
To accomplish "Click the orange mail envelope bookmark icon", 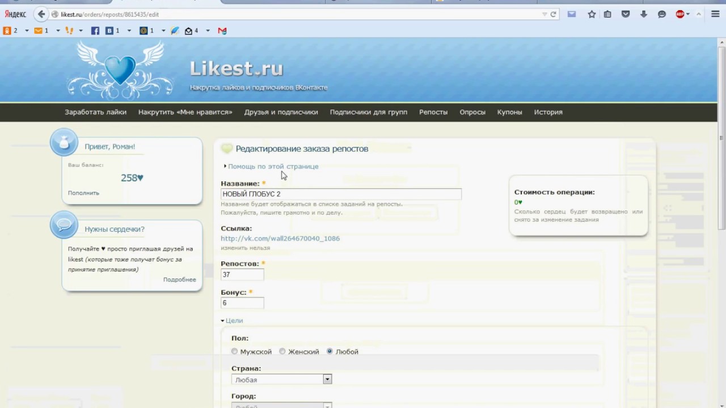I will coord(38,31).
